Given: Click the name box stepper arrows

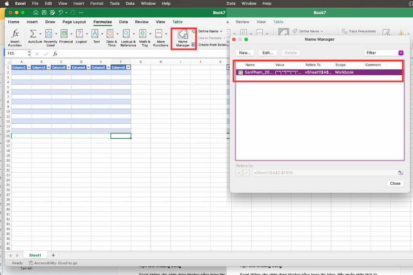Looking at the screenshot, I should (x=29, y=54).
